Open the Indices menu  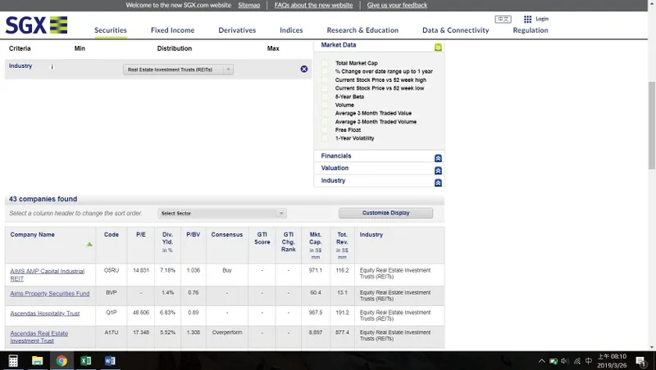(x=291, y=30)
